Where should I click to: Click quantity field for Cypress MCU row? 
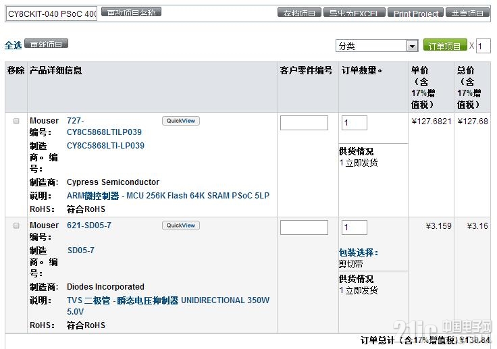pyautogui.click(x=355, y=123)
